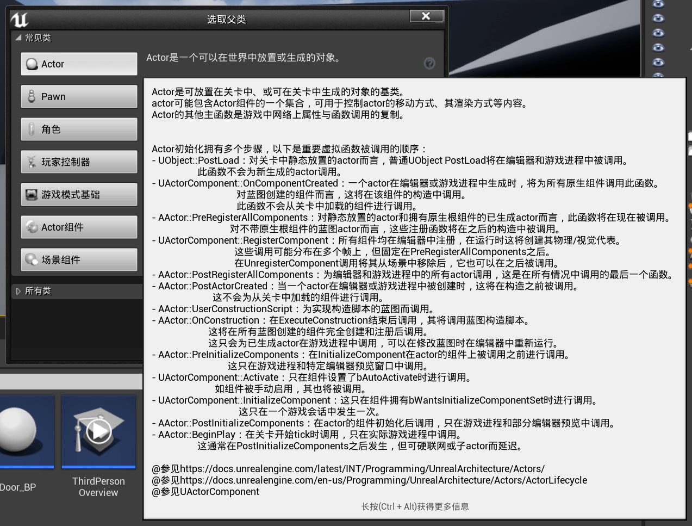
Task: Click the Door_BP asset name
Action: coord(18,487)
